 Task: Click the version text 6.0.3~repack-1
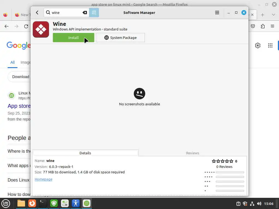pyautogui.click(x=61, y=167)
